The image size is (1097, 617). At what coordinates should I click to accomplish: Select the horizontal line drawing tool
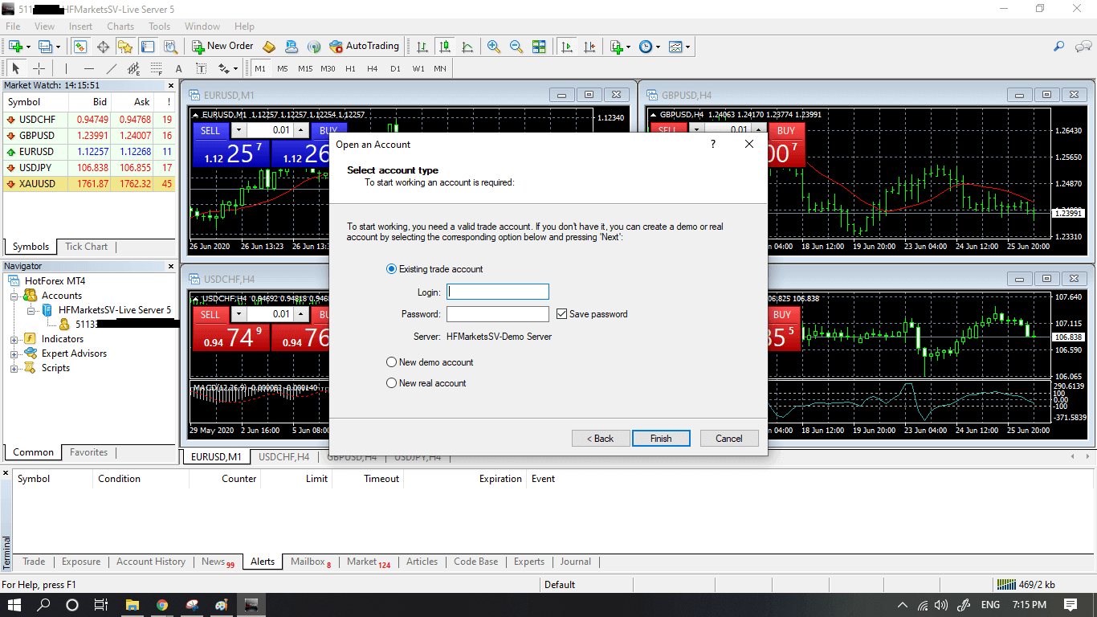88,69
